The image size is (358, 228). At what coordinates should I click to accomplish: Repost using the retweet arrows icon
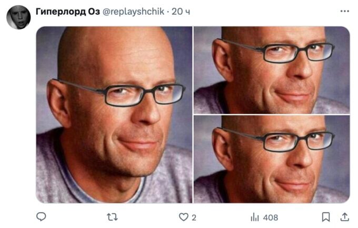(112, 217)
